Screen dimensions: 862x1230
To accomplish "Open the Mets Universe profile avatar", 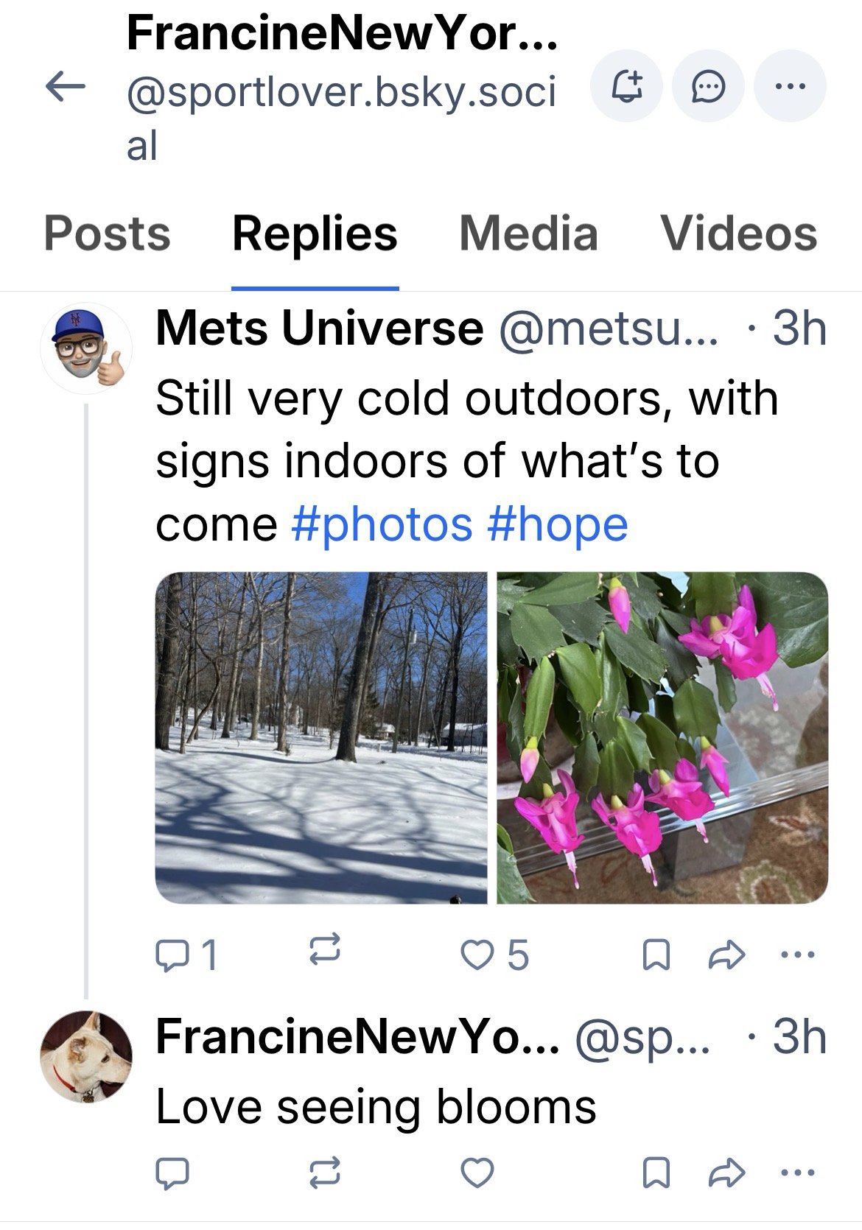I will [85, 348].
